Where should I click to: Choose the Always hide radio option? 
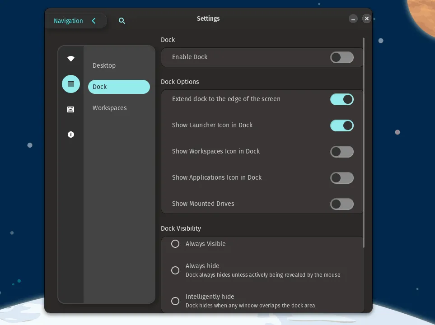pos(175,270)
